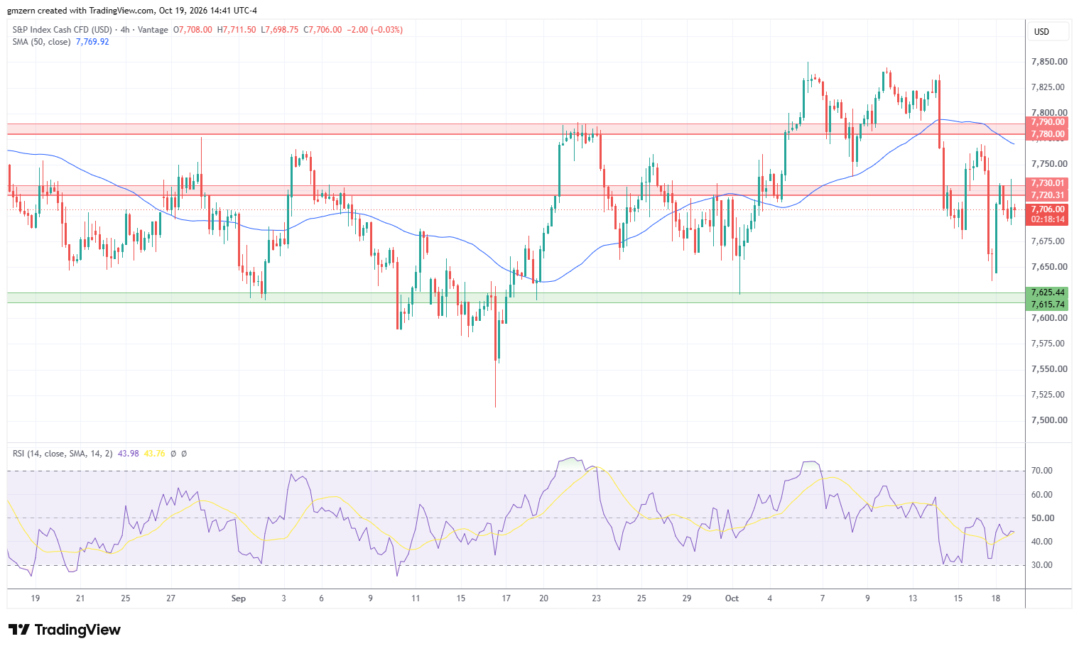This screenshot has width=1079, height=651.
Task: Click the 7,850.00 price axis label
Action: pos(1048,62)
